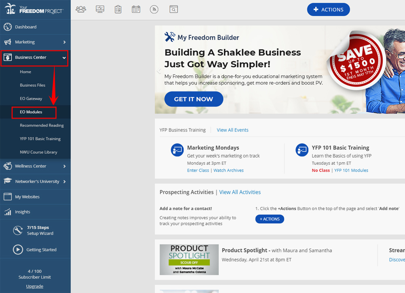This screenshot has width=405, height=293.
Task: Open YFP 101 Basic Training sidebar item
Action: 40,139
